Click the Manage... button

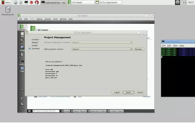point(138,49)
